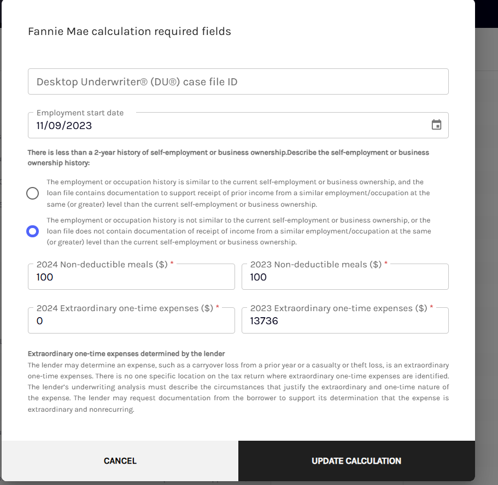Click the lender explanation paragraph text
Image resolution: width=498 pixels, height=485 pixels.
238,387
